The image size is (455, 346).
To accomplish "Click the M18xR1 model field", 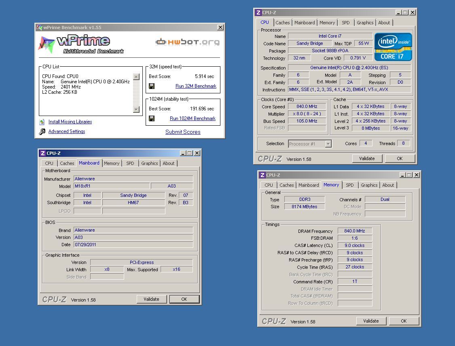I will point(112,186).
